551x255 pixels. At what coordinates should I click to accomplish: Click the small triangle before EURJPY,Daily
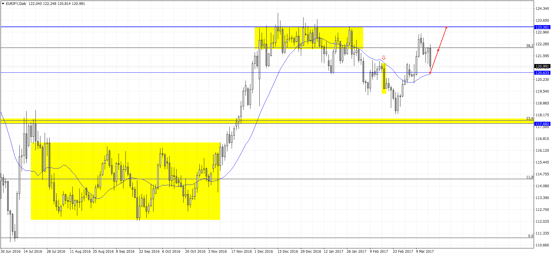(x=3, y=4)
